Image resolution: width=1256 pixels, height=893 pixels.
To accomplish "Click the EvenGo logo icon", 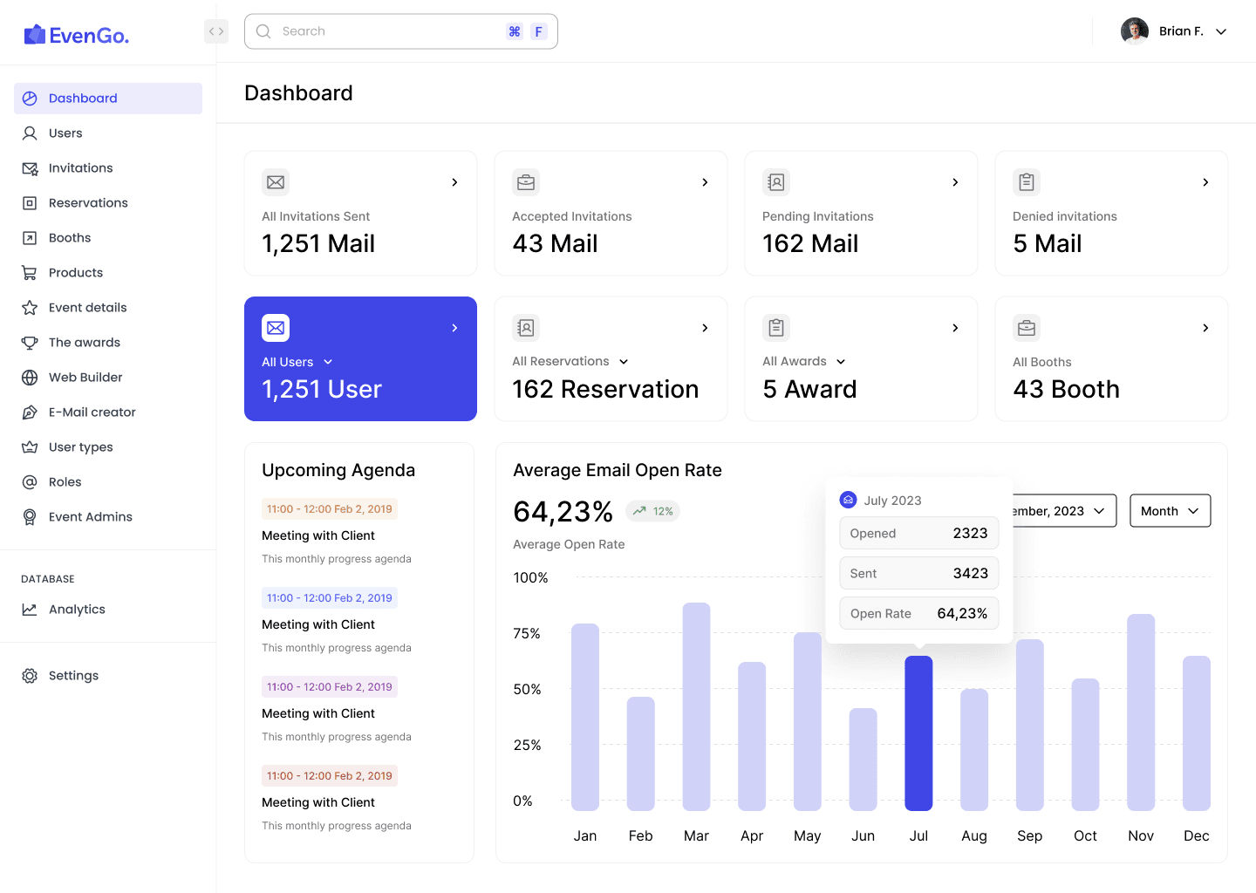I will point(35,35).
